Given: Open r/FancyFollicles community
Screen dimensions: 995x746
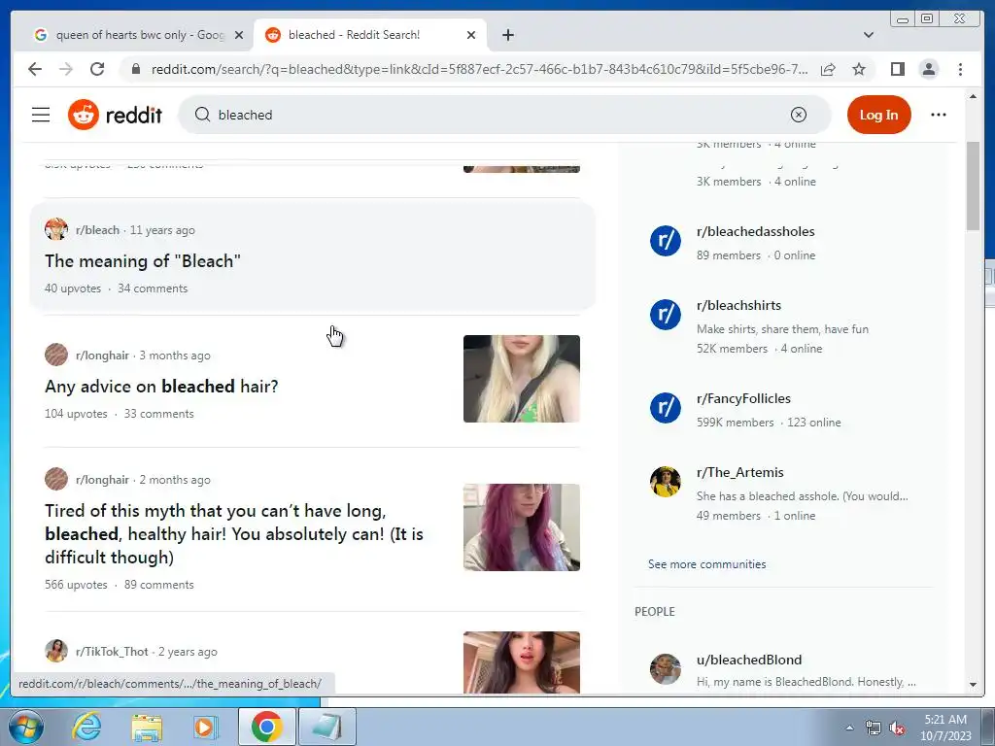Looking at the screenshot, I should pos(743,398).
